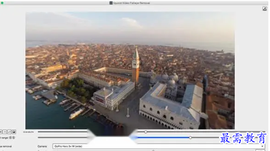
Task: Step forward one frame with +1 button
Action: (x=9, y=132)
